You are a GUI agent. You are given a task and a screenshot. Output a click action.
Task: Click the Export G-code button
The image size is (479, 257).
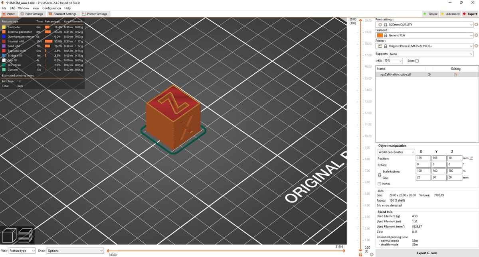click(x=427, y=253)
